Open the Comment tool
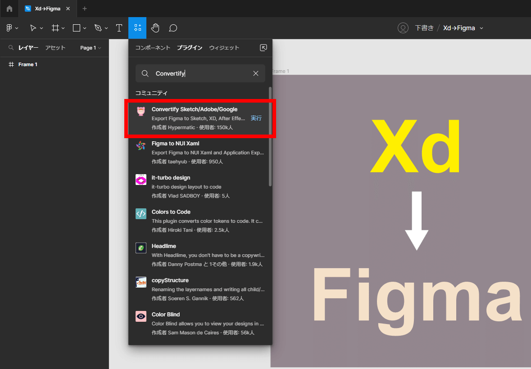 pyautogui.click(x=173, y=27)
